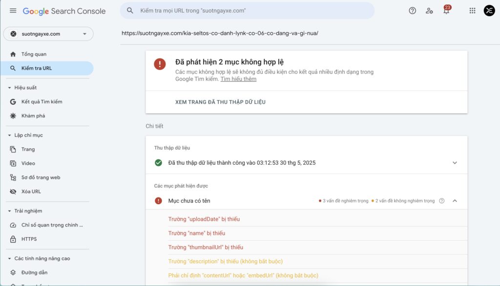
Task: Click the pages icon beside Trang
Action: tap(13, 149)
